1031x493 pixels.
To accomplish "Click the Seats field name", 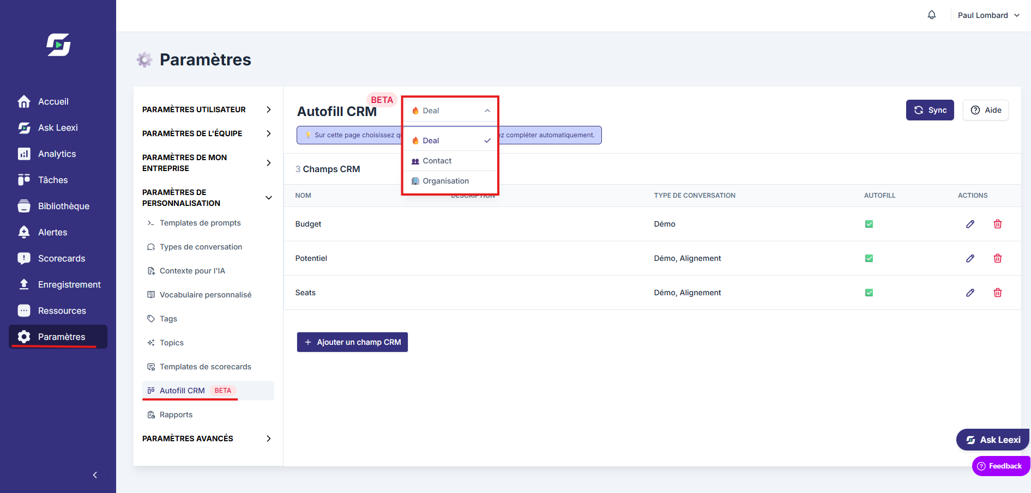I will click(x=305, y=293).
